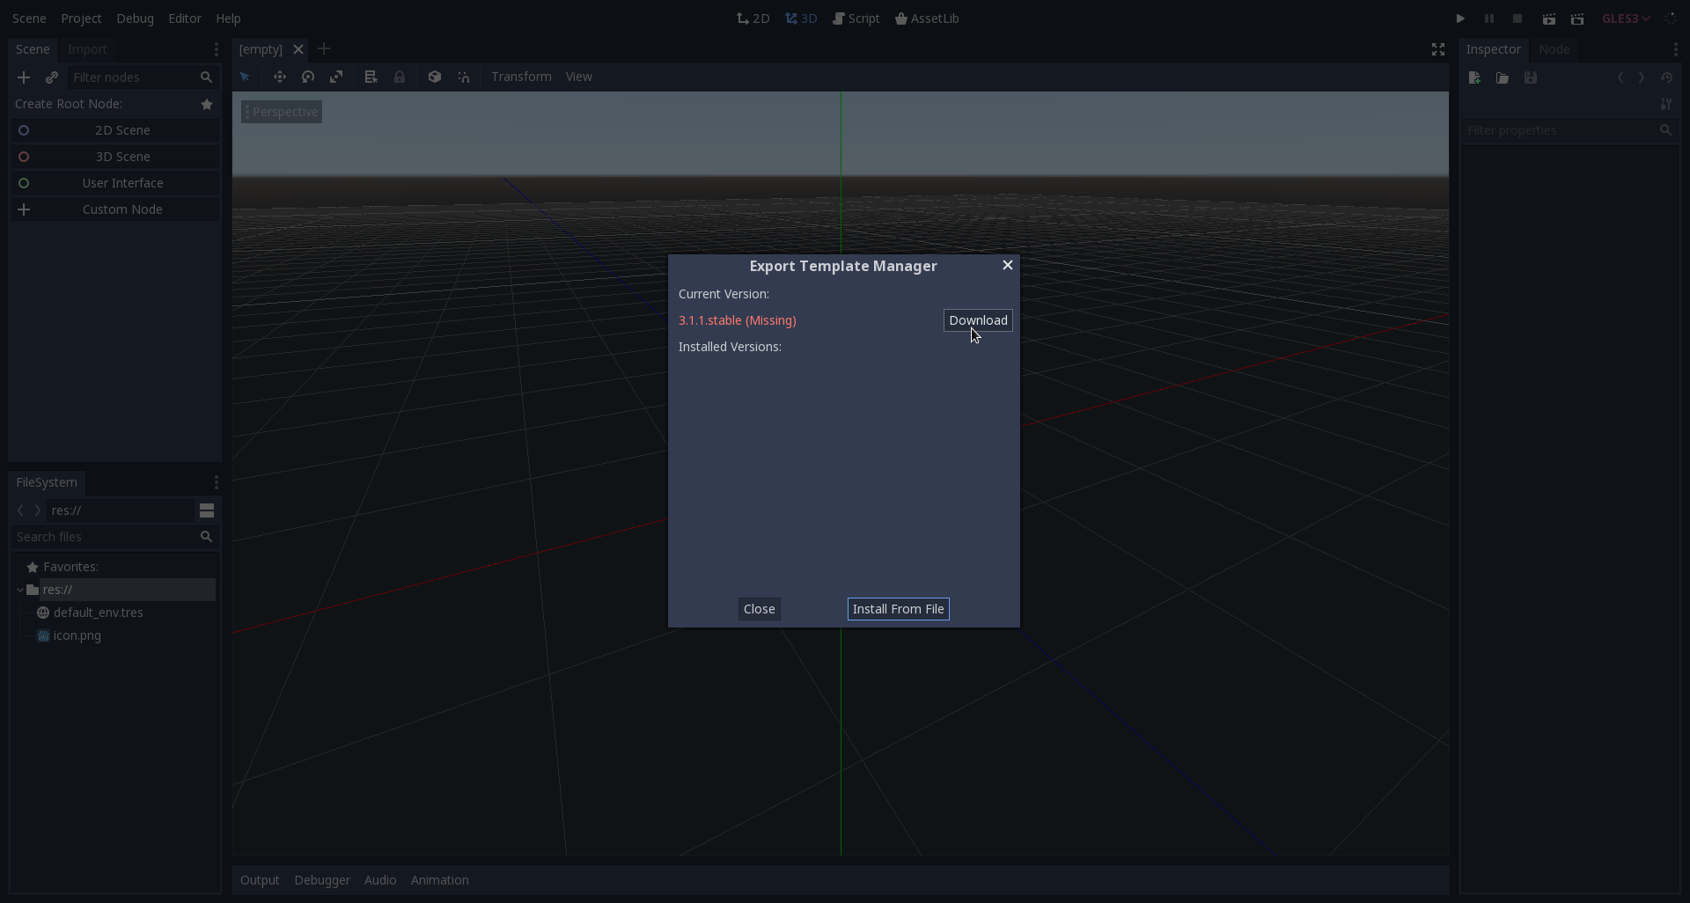Switch to the Import tab
The image size is (1690, 903).
87,49
